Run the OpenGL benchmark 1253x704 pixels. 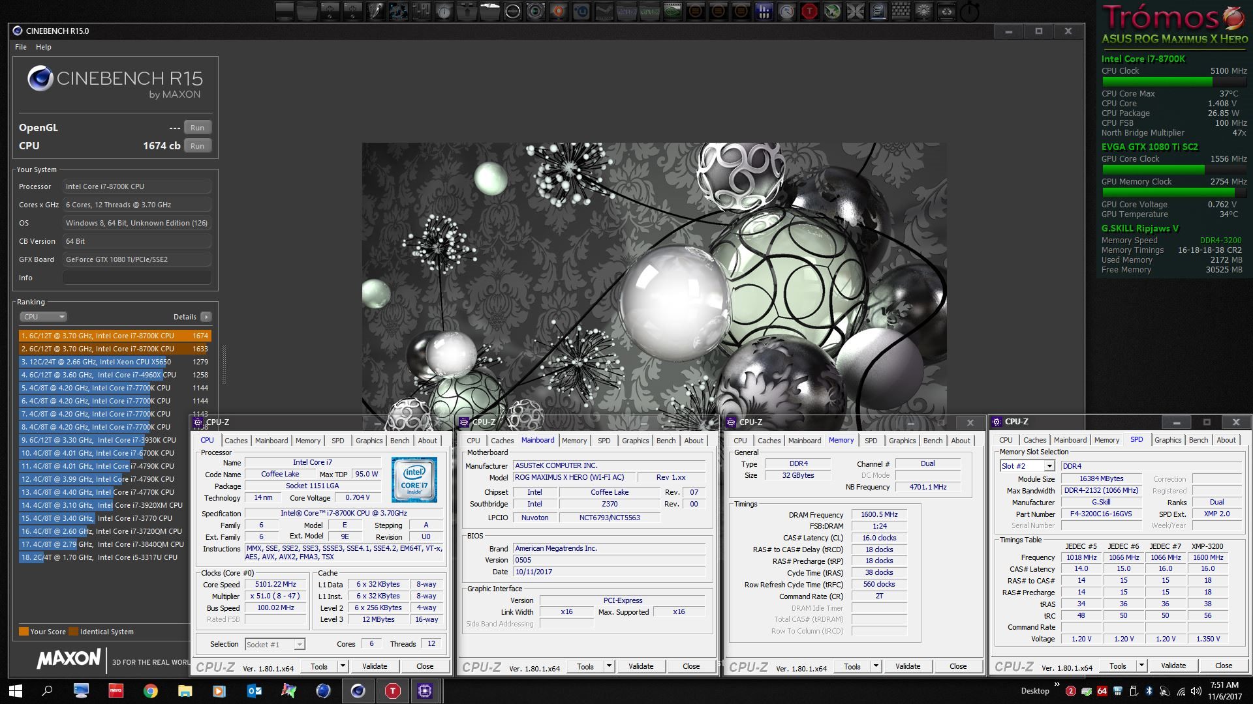click(x=197, y=128)
